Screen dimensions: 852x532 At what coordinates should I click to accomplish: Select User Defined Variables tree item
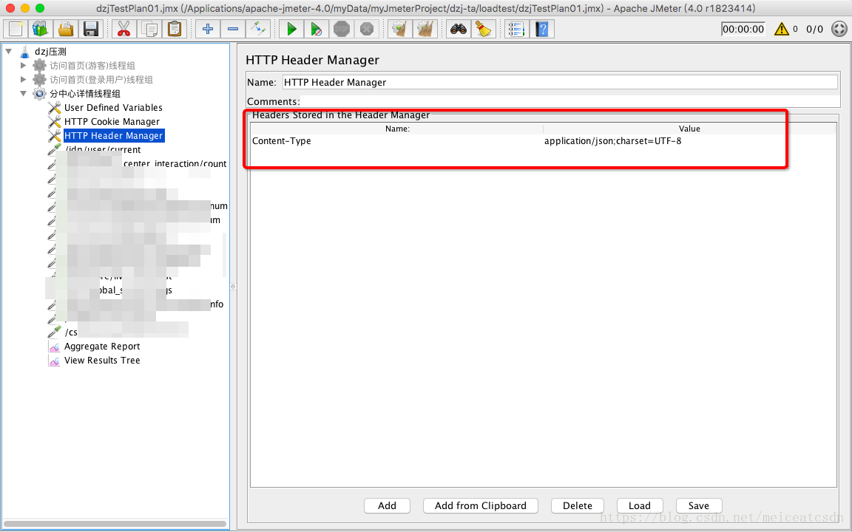click(113, 107)
